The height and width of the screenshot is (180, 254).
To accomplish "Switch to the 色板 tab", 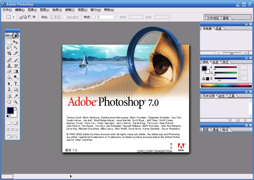I will (215, 62).
